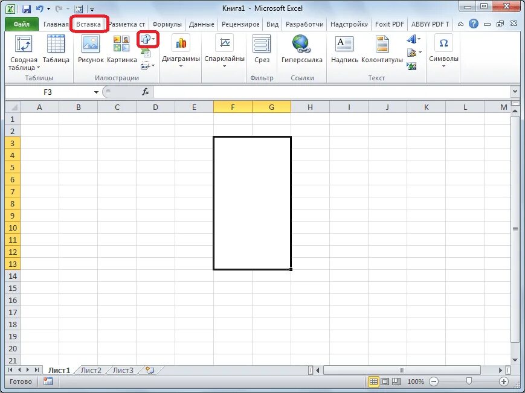Switch to the Разметка страницы tab
525x393 pixels.
(127, 24)
